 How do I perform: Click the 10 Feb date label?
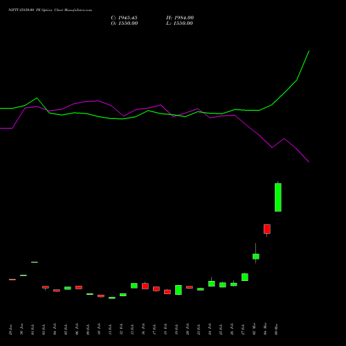click(x=99, y=329)
